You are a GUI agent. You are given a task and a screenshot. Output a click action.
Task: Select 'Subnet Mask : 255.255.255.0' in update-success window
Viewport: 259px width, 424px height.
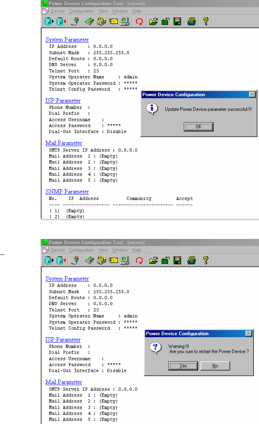pos(89,53)
